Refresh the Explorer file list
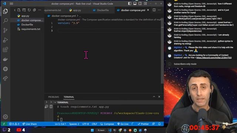Viewport: 237px width, 133px height. pyautogui.click(x=29, y=10)
